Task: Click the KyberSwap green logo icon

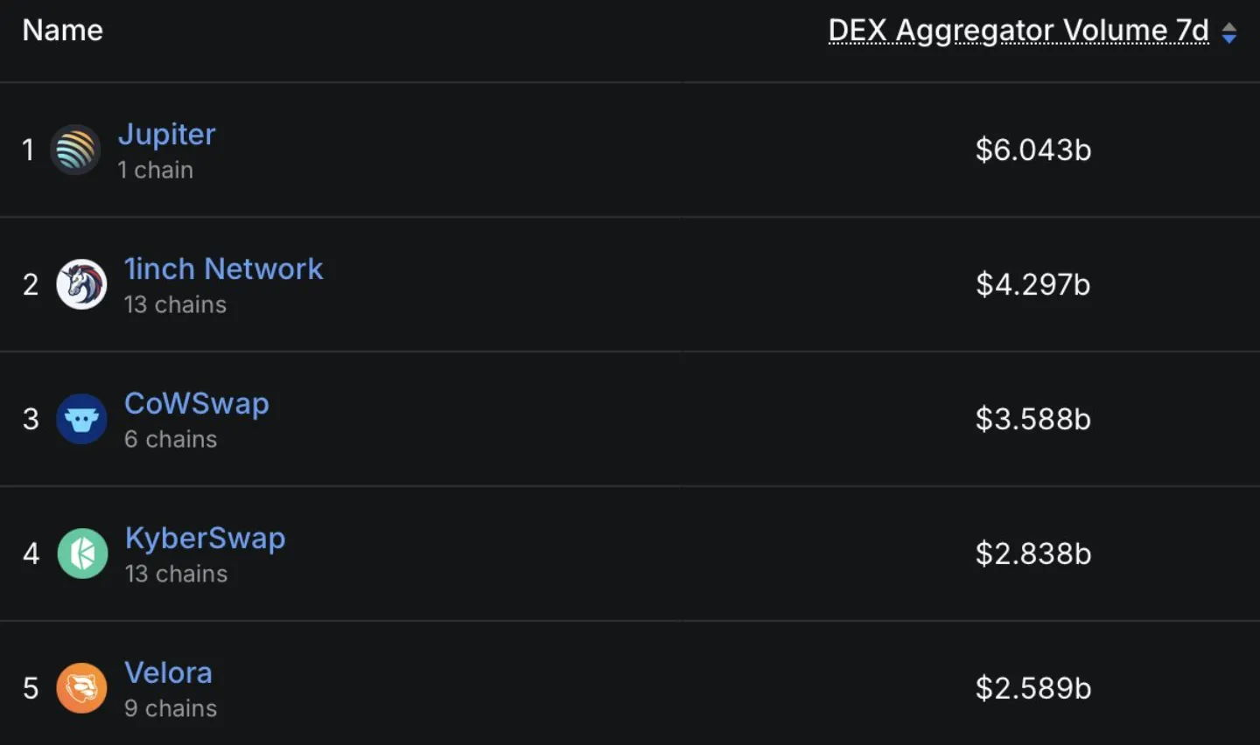Action: point(82,554)
